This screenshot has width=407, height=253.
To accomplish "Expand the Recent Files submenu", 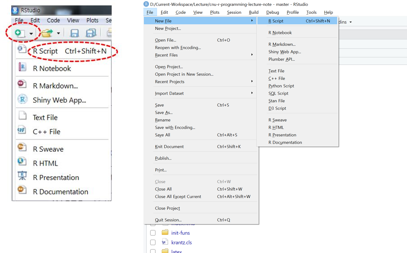I will 252,55.
